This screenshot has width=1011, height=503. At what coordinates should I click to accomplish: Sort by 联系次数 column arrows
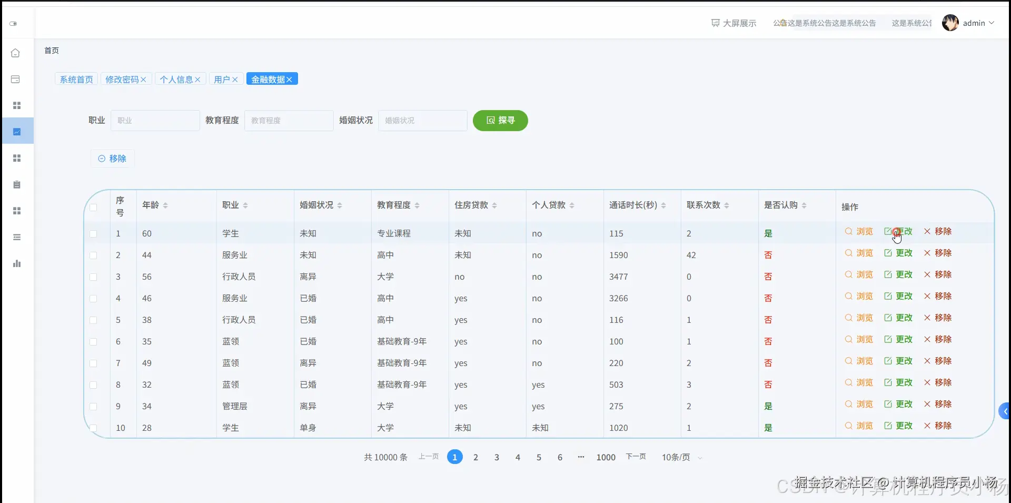coord(727,205)
